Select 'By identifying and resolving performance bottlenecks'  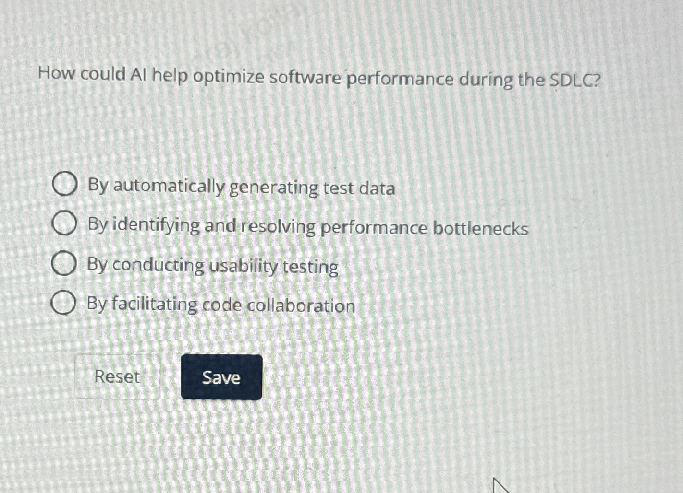pos(64,224)
